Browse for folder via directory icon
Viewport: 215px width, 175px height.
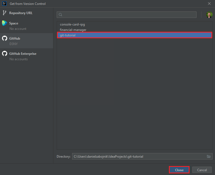click(x=209, y=156)
